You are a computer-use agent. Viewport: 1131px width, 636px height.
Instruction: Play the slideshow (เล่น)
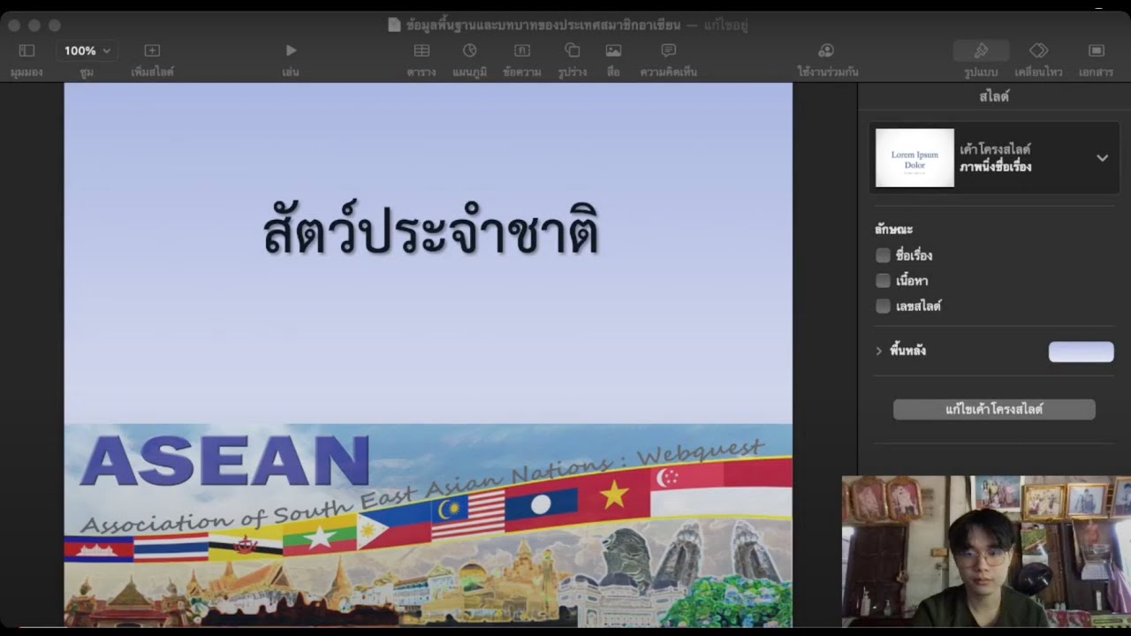(291, 51)
